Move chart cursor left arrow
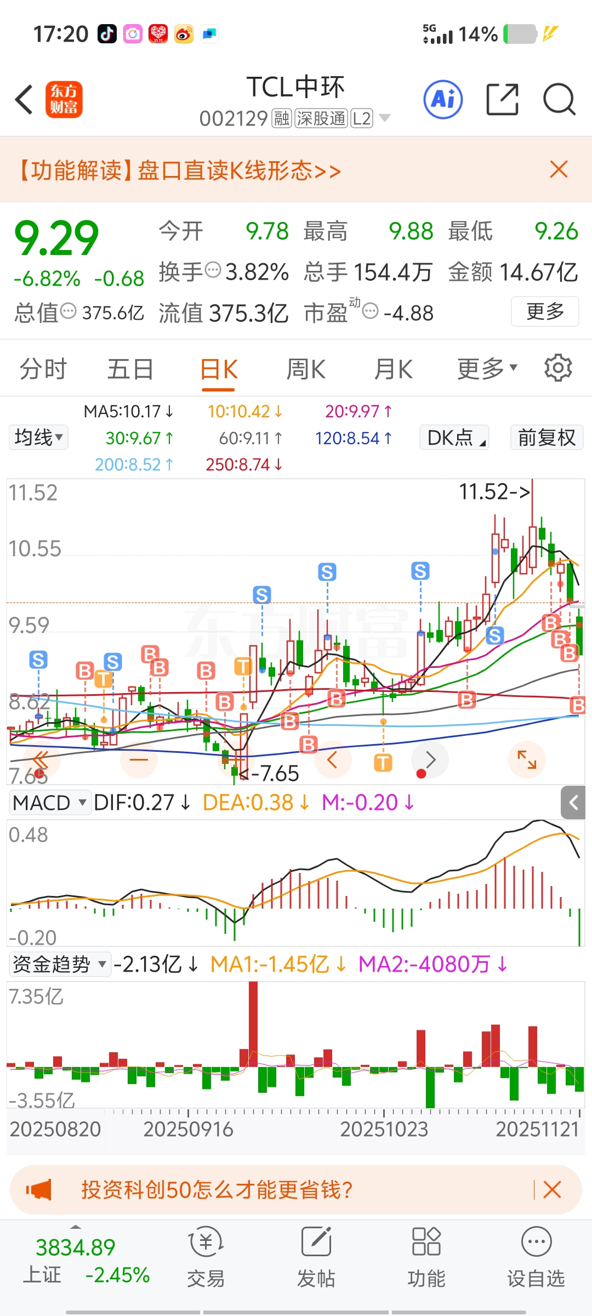This screenshot has width=592, height=1316. click(332, 760)
